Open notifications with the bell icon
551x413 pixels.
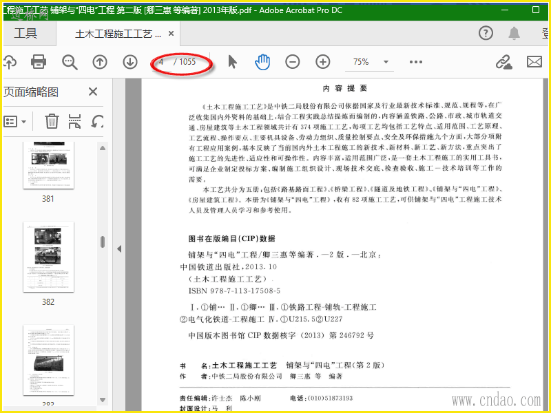tap(514, 33)
